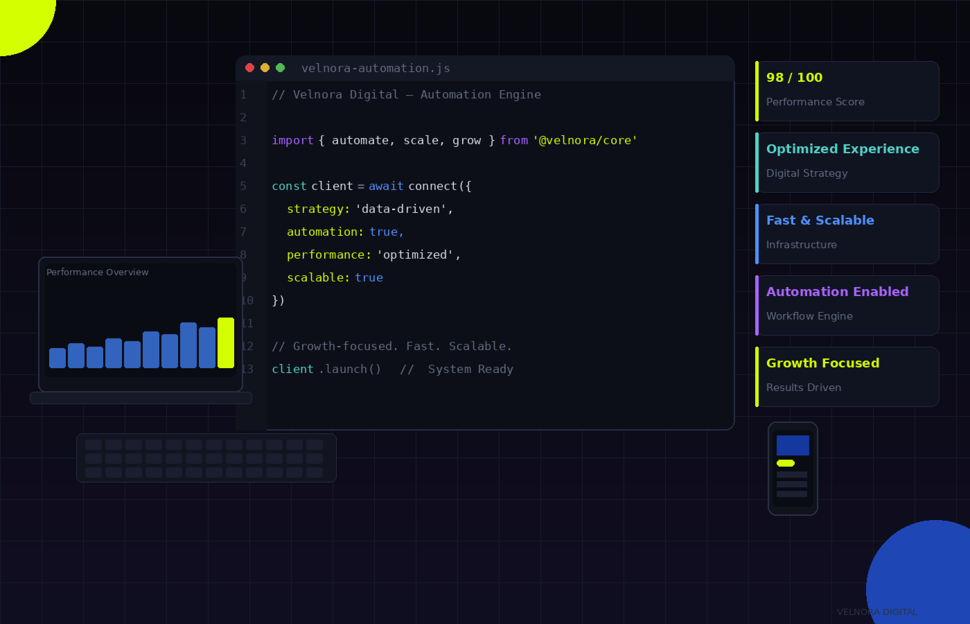Open the "Automation Enabled" card
The width and height of the screenshot is (970, 624).
(847, 305)
